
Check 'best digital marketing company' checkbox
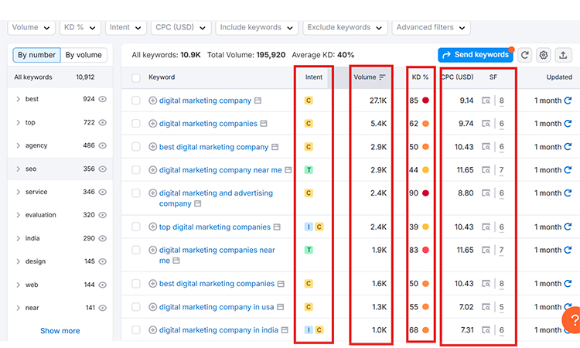[x=136, y=147]
